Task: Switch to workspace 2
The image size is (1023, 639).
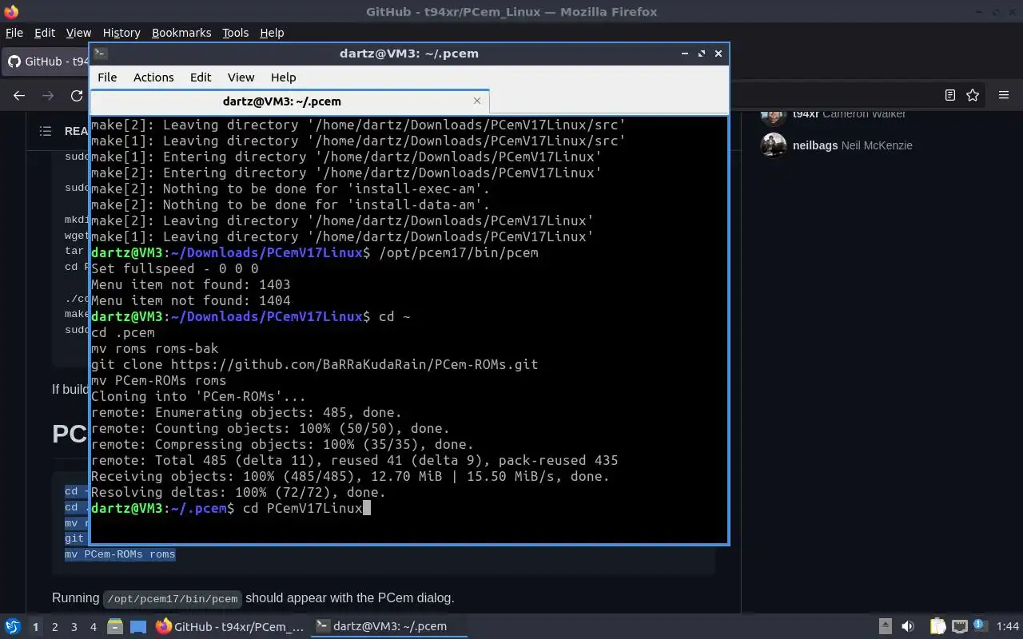Action: (54, 627)
